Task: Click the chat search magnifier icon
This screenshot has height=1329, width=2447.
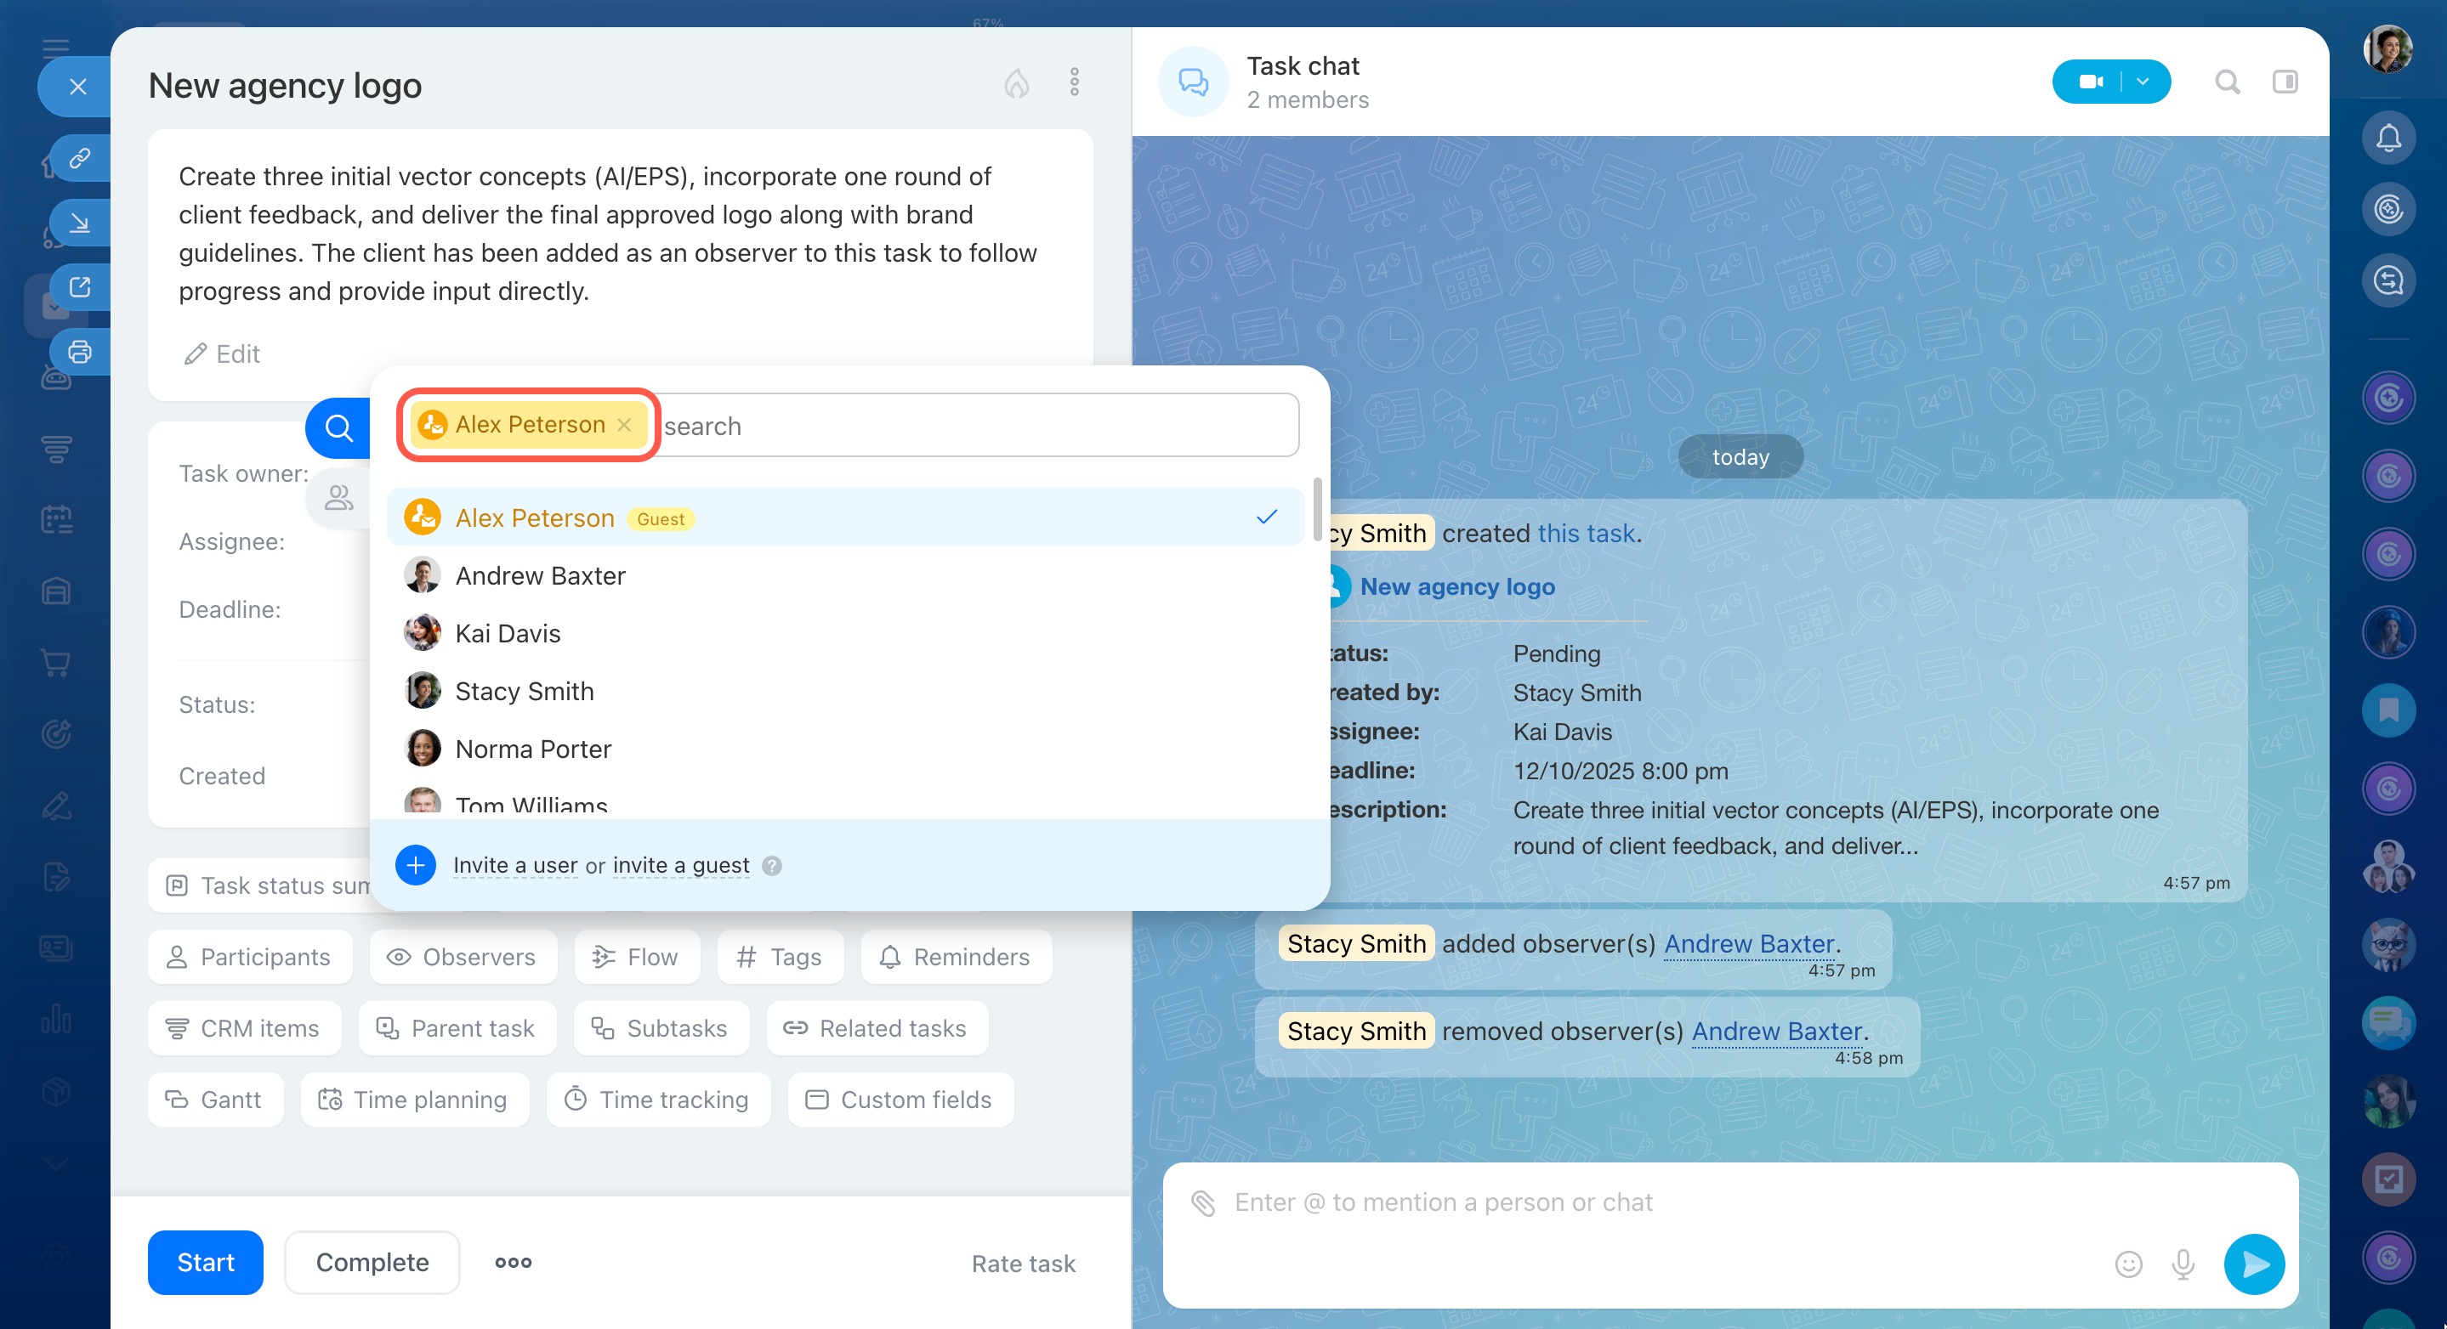Action: tap(2228, 82)
